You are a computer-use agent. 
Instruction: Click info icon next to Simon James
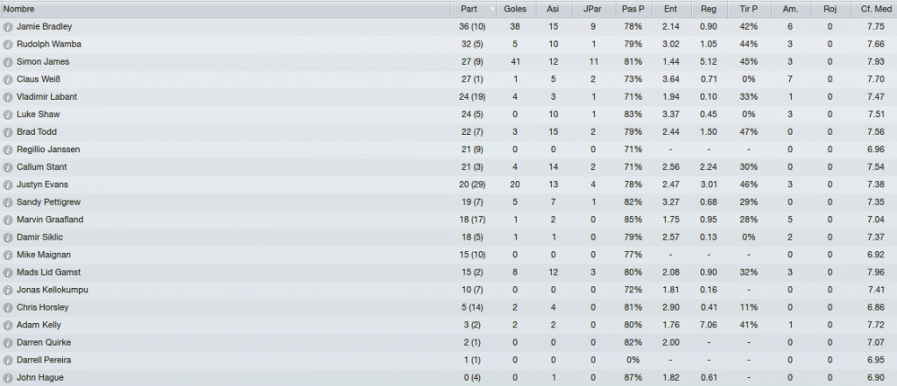click(x=7, y=62)
